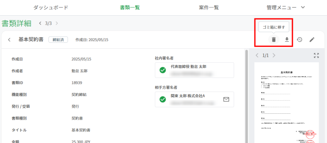Click the back arrow beside 基本契約書
Image resolution: width=327 pixels, height=143 pixels.
tap(9, 40)
